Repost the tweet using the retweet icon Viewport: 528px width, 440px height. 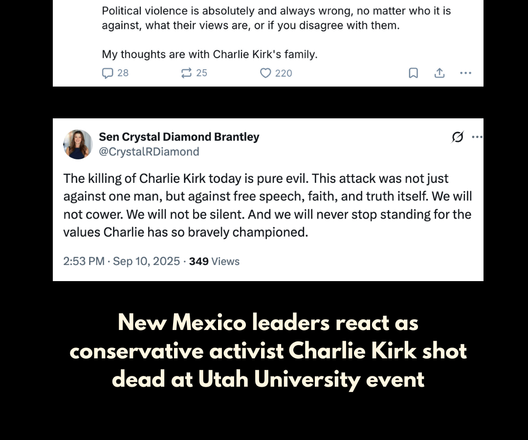coord(186,73)
